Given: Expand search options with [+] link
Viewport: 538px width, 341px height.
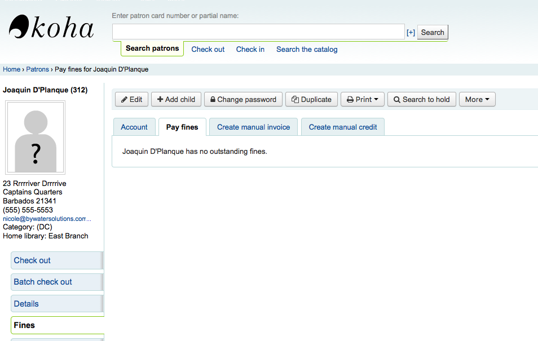Looking at the screenshot, I should click(411, 33).
